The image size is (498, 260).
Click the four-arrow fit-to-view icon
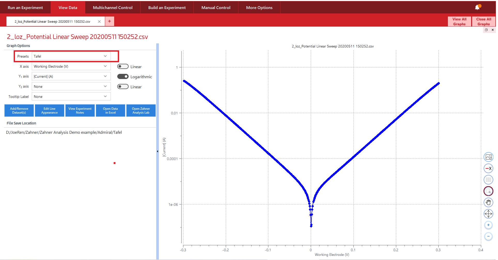(x=488, y=214)
